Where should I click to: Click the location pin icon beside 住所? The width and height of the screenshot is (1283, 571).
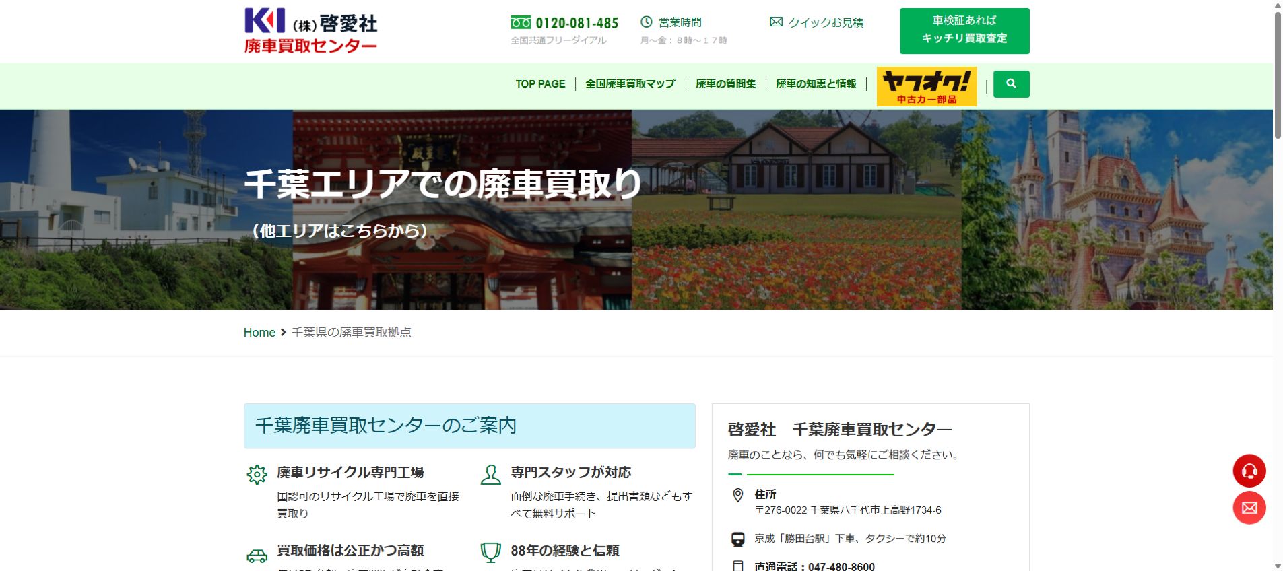coord(737,496)
